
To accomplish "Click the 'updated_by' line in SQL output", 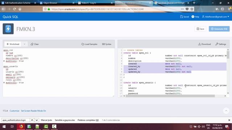I will click(x=159, y=72).
